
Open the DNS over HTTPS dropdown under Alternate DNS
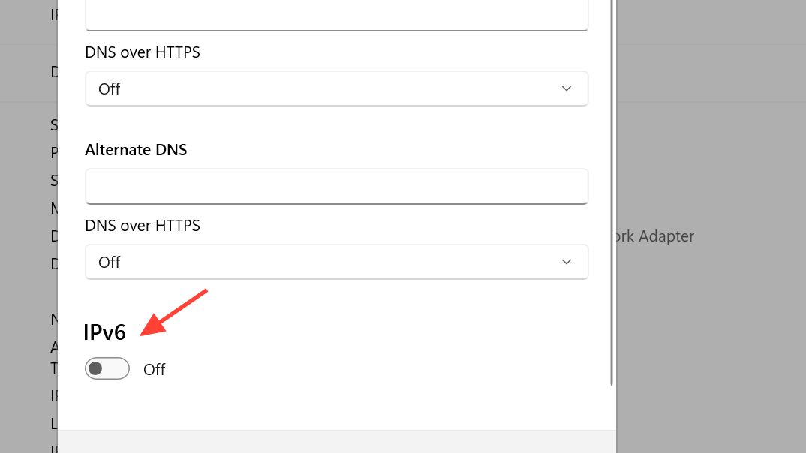336,262
